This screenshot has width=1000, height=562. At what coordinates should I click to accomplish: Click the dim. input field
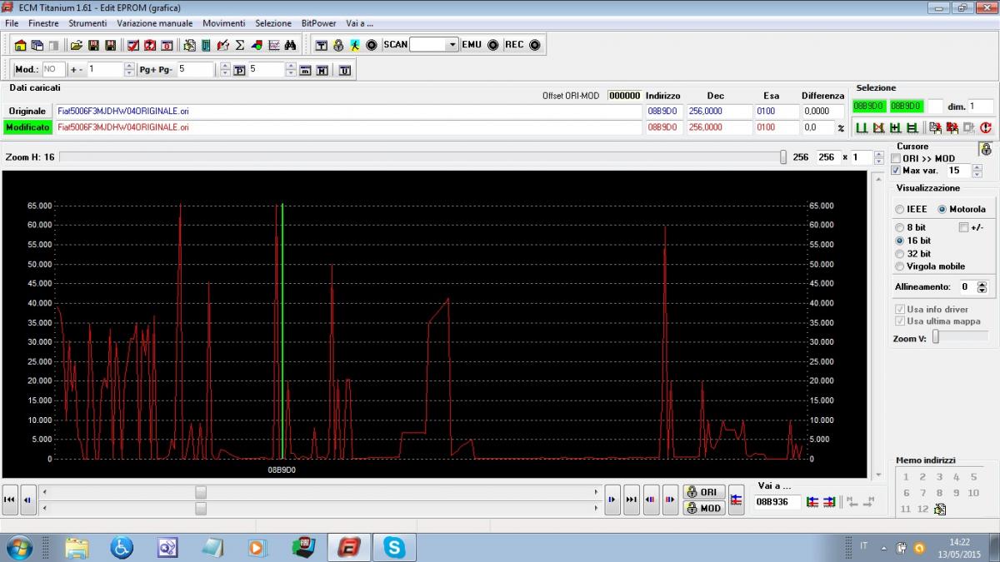981,107
